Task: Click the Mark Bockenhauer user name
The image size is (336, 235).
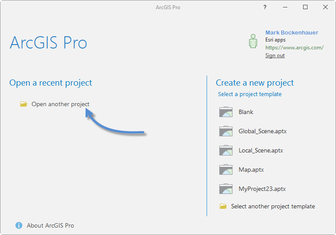Action: pyautogui.click(x=292, y=32)
